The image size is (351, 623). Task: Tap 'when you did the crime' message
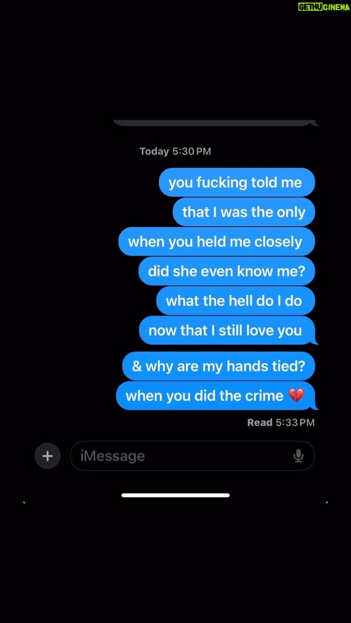217,396
